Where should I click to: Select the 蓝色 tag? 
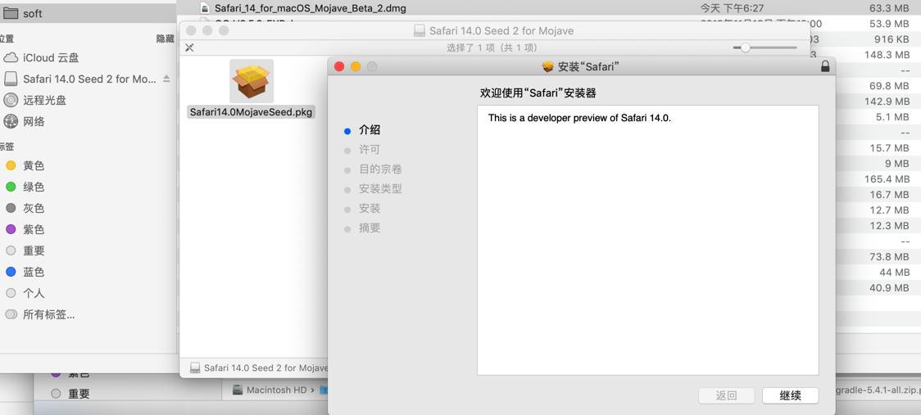pyautogui.click(x=34, y=272)
